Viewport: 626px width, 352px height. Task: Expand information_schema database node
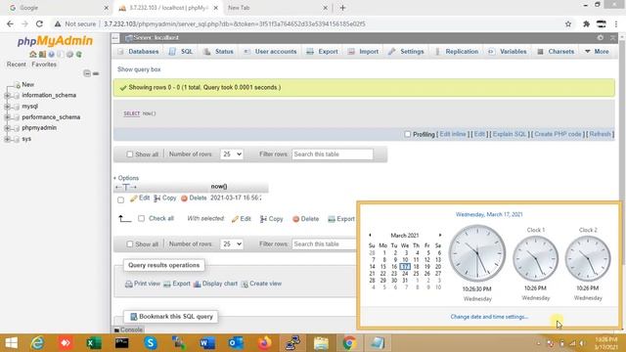pyautogui.click(x=7, y=96)
